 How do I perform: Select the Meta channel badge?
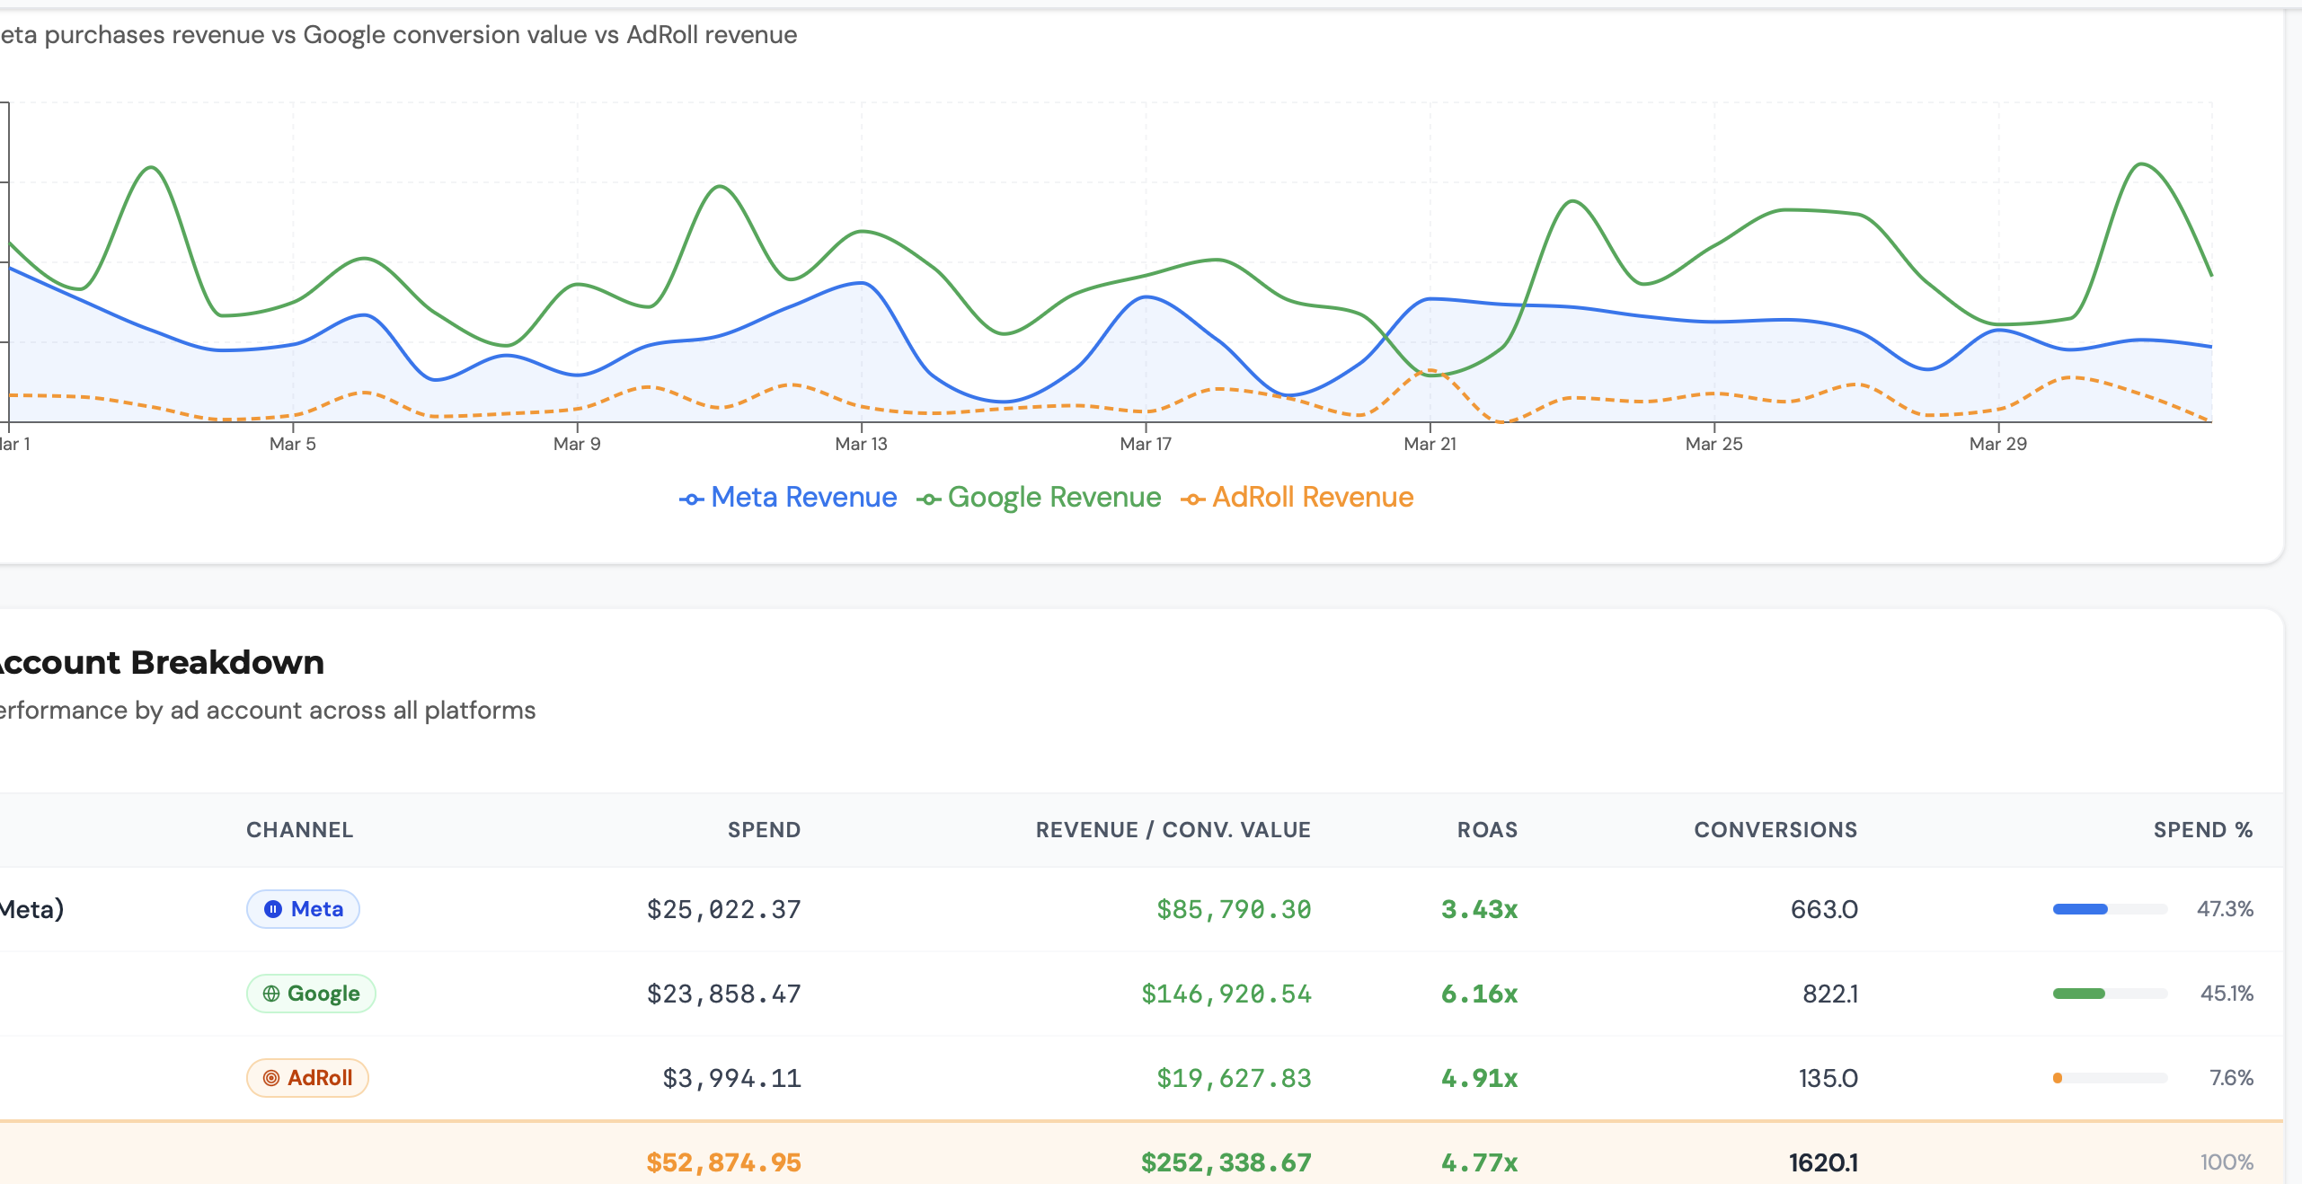(x=303, y=909)
